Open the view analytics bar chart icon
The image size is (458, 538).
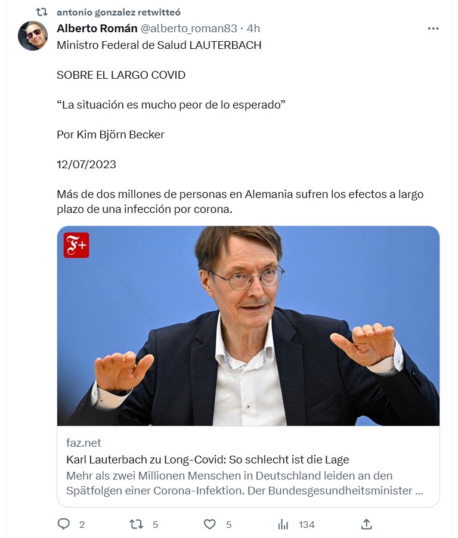tap(283, 524)
